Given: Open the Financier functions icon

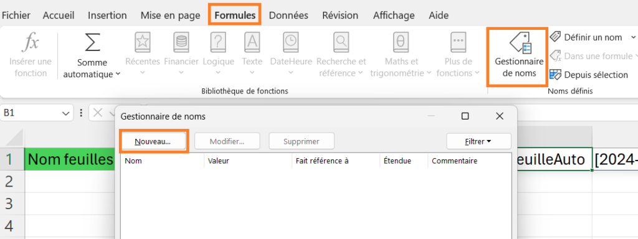Looking at the screenshot, I should click(181, 42).
